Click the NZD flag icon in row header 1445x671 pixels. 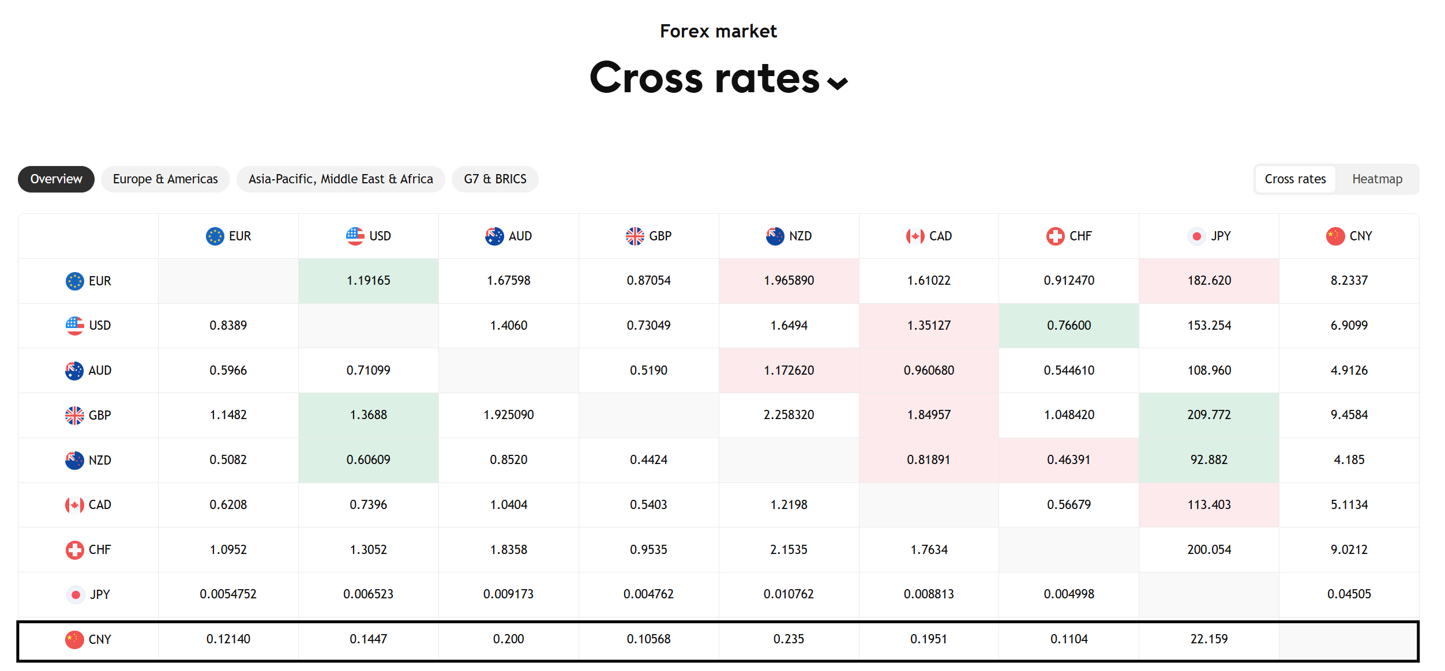[x=74, y=460]
